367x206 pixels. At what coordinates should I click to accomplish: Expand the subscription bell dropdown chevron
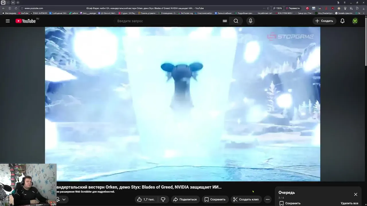pos(64,199)
